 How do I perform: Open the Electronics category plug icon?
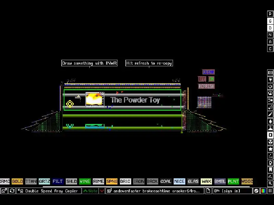270,80
